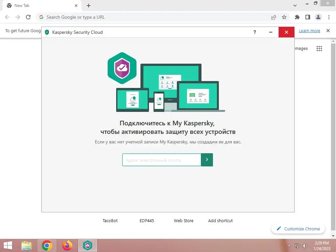Open File Explorer from taskbar

coord(27,245)
